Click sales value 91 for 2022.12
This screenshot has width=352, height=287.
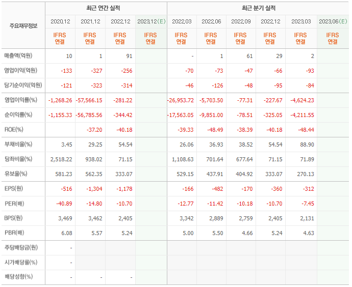coord(129,56)
